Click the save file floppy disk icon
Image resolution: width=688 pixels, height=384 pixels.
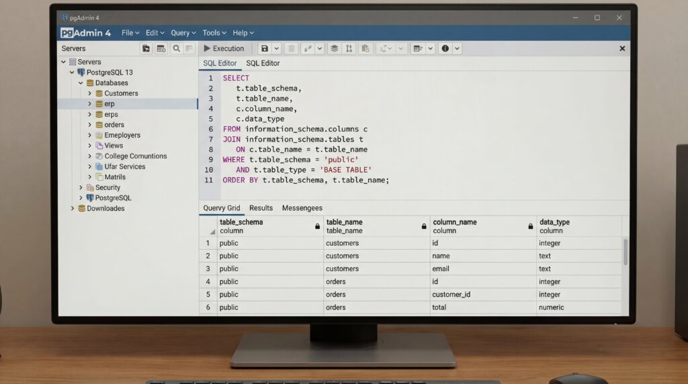(265, 48)
